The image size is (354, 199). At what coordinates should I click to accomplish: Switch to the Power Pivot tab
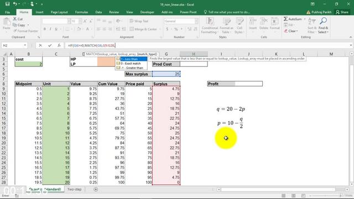[188, 12]
